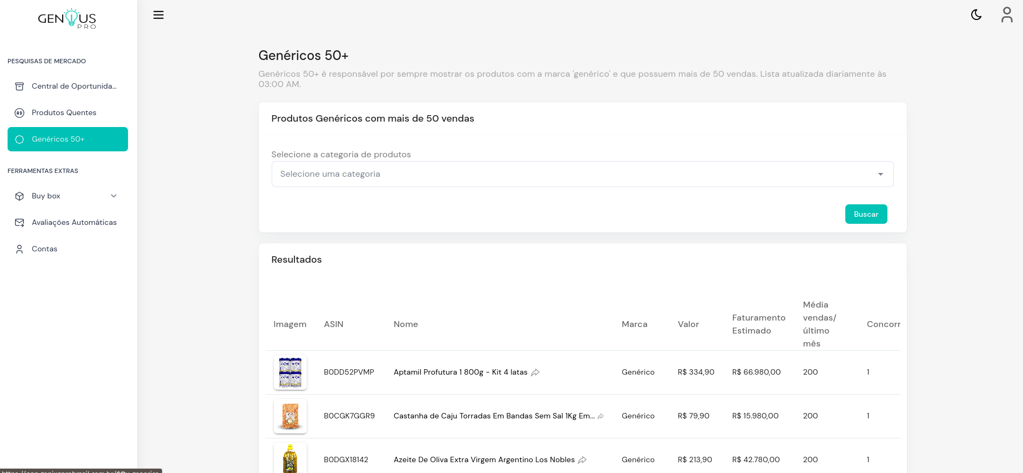Open Castanha de Caju Torradas product link

pyautogui.click(x=494, y=416)
